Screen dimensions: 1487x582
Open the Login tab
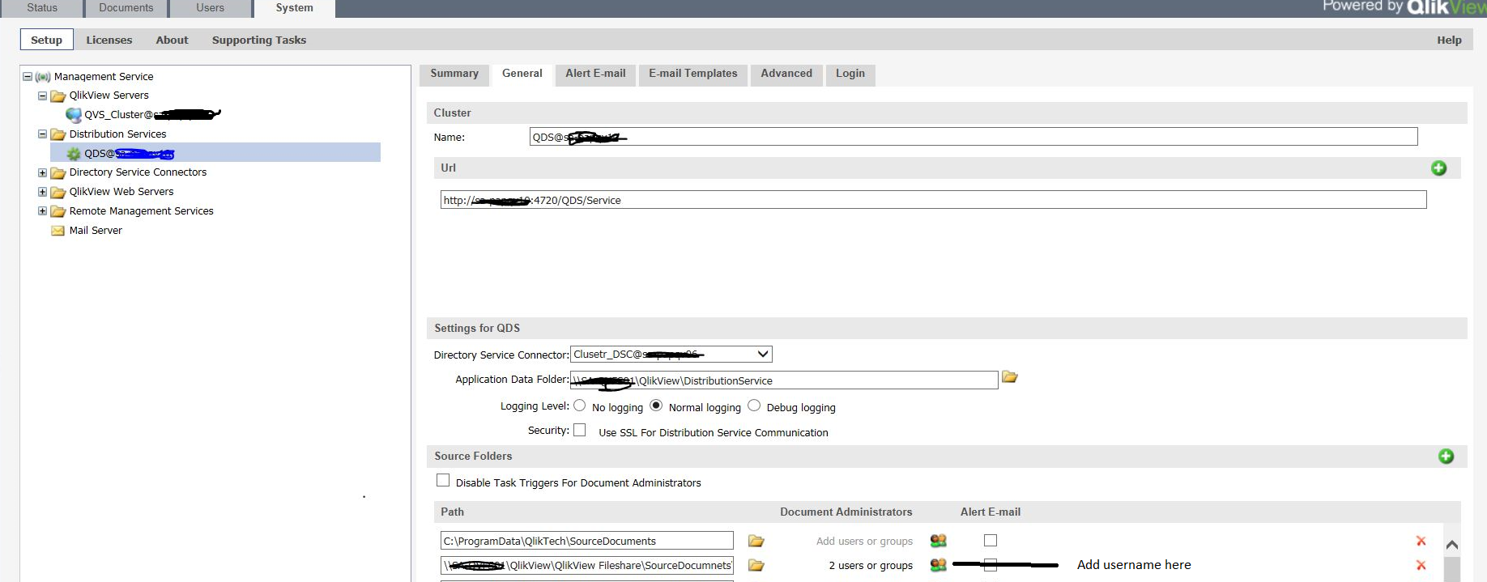point(850,74)
